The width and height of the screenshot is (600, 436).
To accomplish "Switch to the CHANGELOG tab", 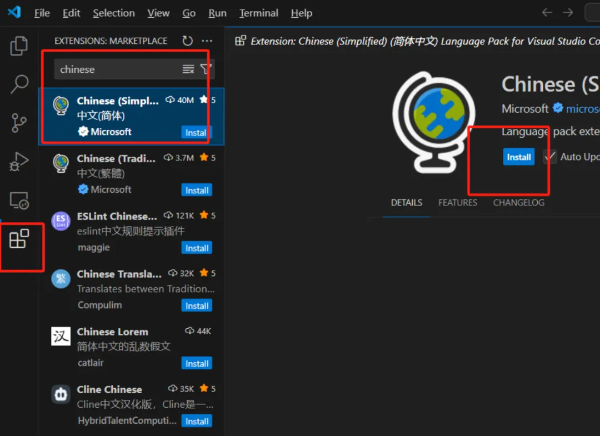I will [x=518, y=202].
